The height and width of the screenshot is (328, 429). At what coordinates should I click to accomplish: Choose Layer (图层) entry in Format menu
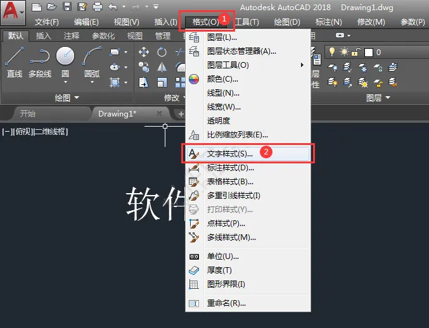tap(248, 37)
